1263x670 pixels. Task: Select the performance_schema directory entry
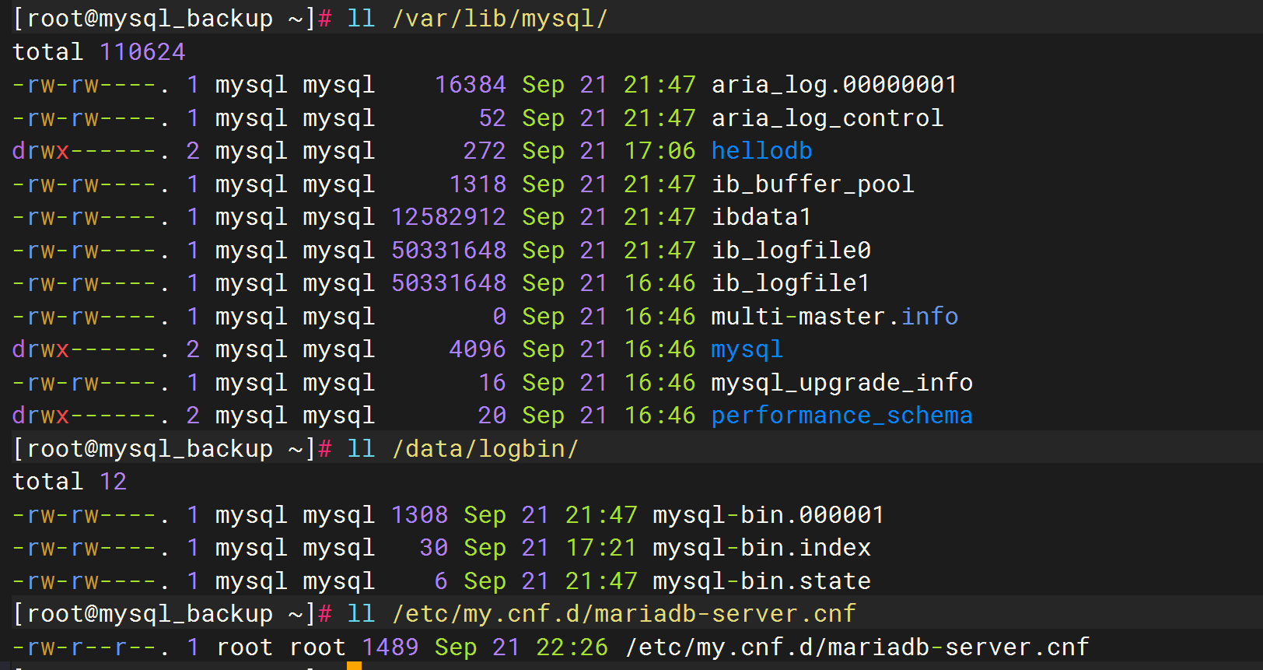pyautogui.click(x=841, y=416)
